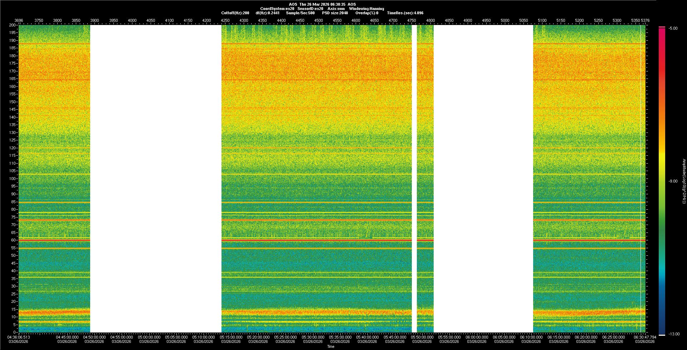Screen dimensions: 687x350
Task: Click the 04:45:00.000 time axis label
Action: pyautogui.click(x=67, y=337)
